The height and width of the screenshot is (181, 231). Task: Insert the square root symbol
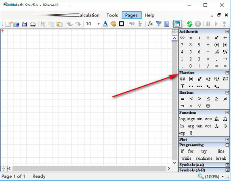pyautogui.click(x=216, y=52)
